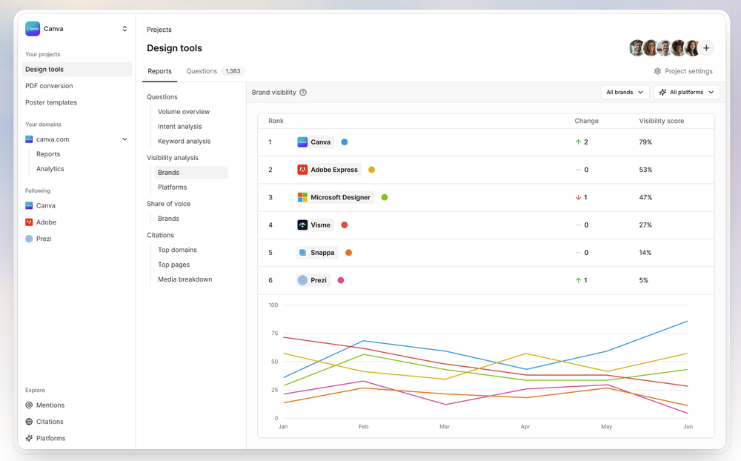This screenshot has height=461, width=741.
Task: Collapse the canva.com domain chevron
Action: tap(124, 139)
